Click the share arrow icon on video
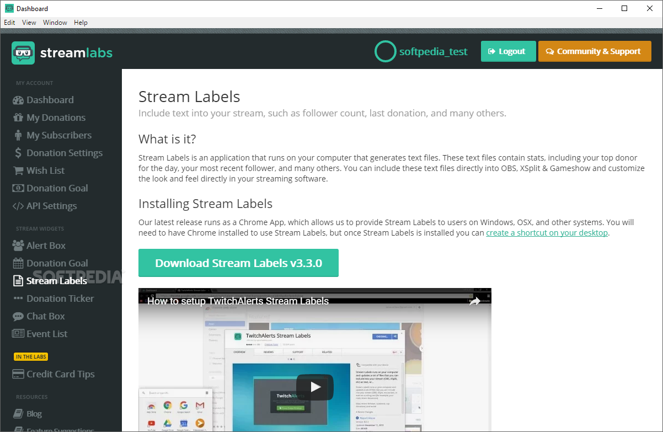Screen dimensions: 663x432 [x=474, y=301]
